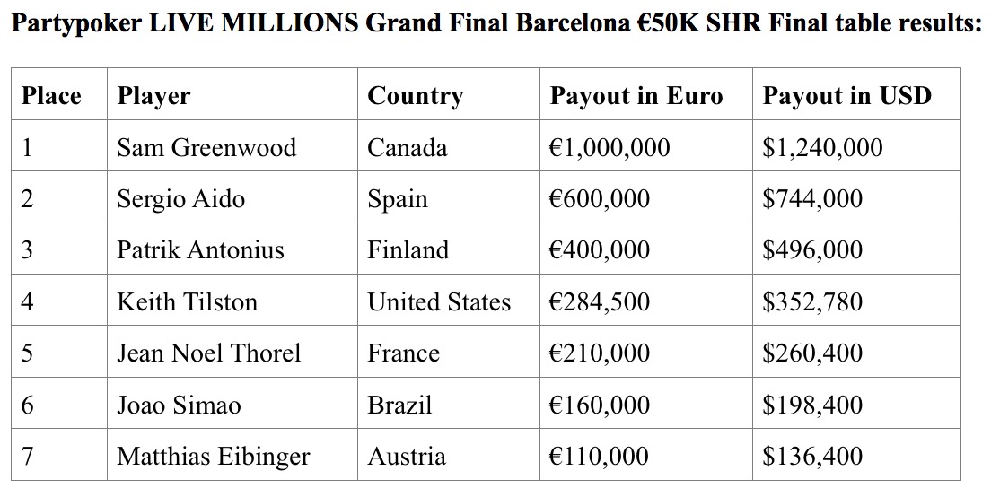Click the Place column header
Viewport: 991px width, 497px height.
pyautogui.click(x=58, y=95)
